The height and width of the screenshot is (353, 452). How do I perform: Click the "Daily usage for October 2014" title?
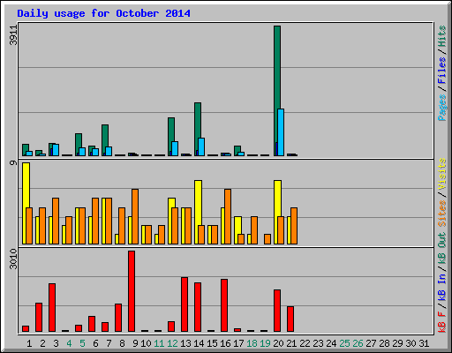103,13
